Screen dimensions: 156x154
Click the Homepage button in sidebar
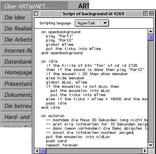(x=16, y=73)
